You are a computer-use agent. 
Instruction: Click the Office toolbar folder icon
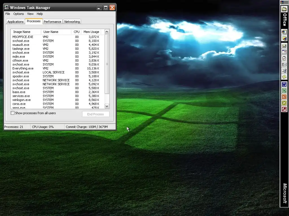(284, 9)
